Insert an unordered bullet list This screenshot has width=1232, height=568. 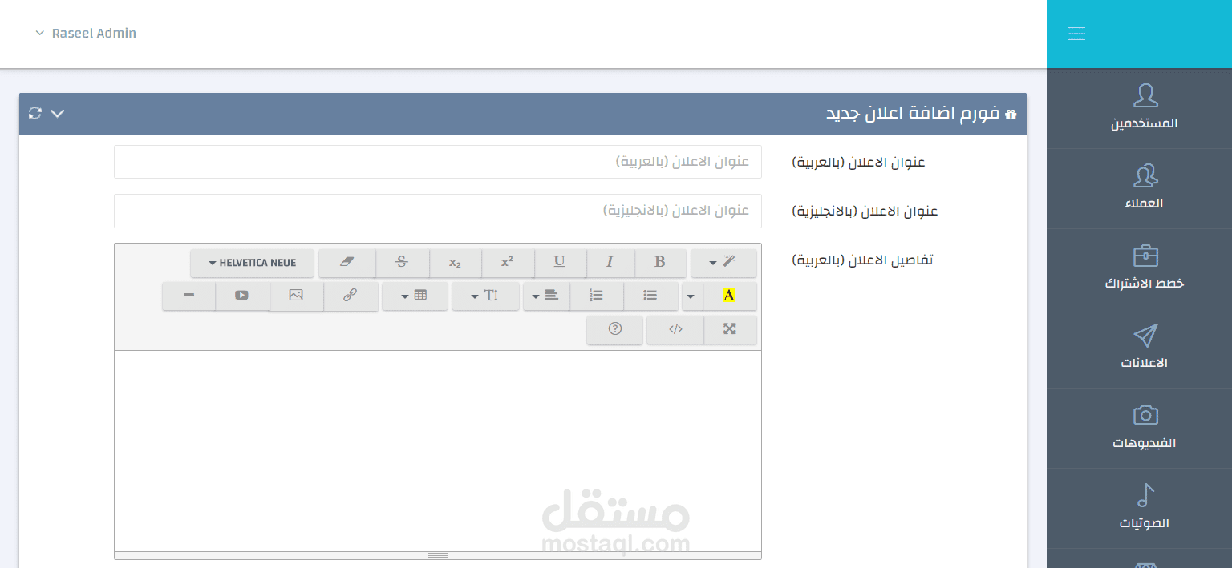650,295
